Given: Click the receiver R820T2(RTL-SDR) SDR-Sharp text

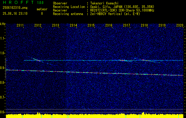Looking at the screenshot, I should [x=113, y=10].
